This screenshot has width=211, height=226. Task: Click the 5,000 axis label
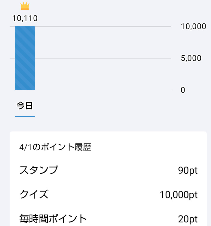click(191, 58)
